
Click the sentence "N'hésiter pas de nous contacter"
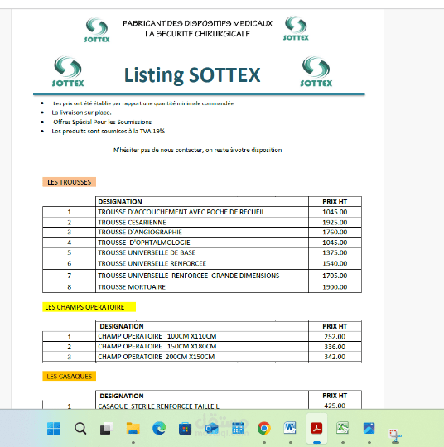(197, 150)
